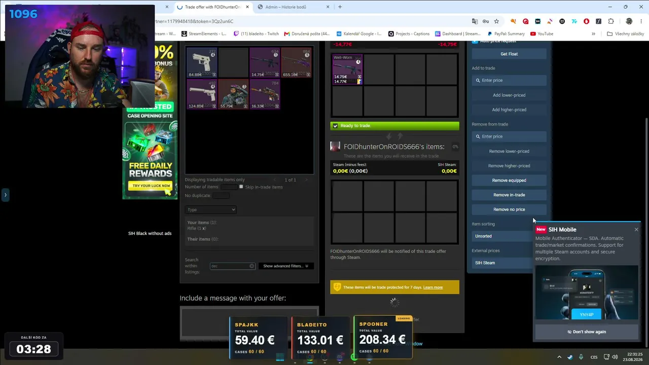Select the 84.88€ pistol inventory item

tap(202, 63)
